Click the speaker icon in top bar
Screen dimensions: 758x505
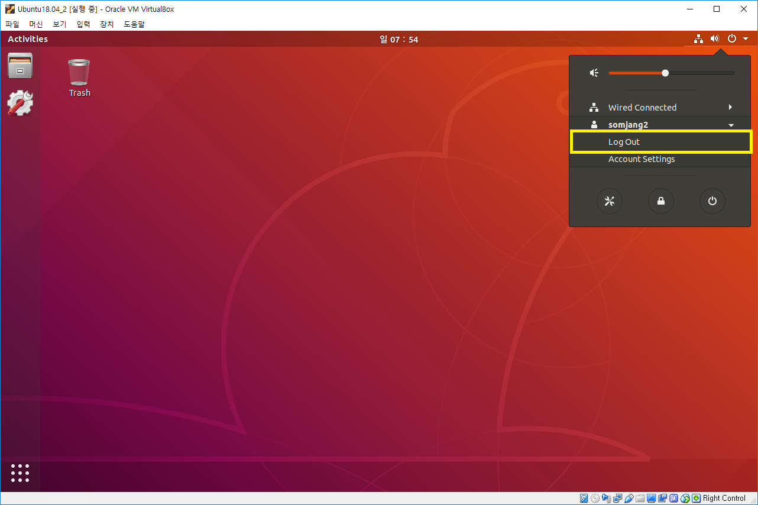pyautogui.click(x=715, y=39)
